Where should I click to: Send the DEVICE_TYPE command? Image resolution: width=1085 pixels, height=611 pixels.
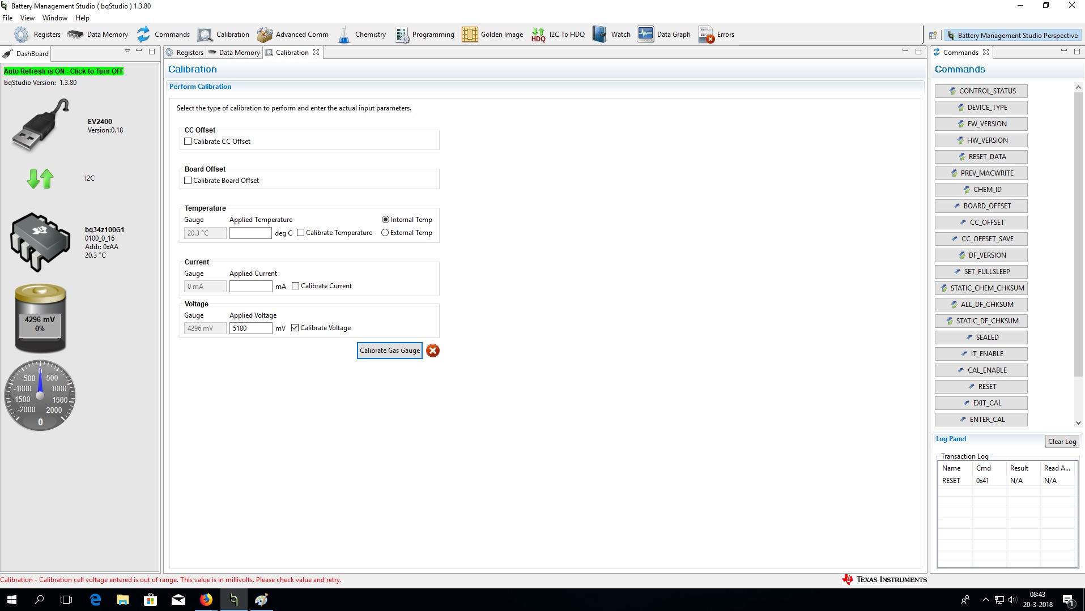[981, 108]
